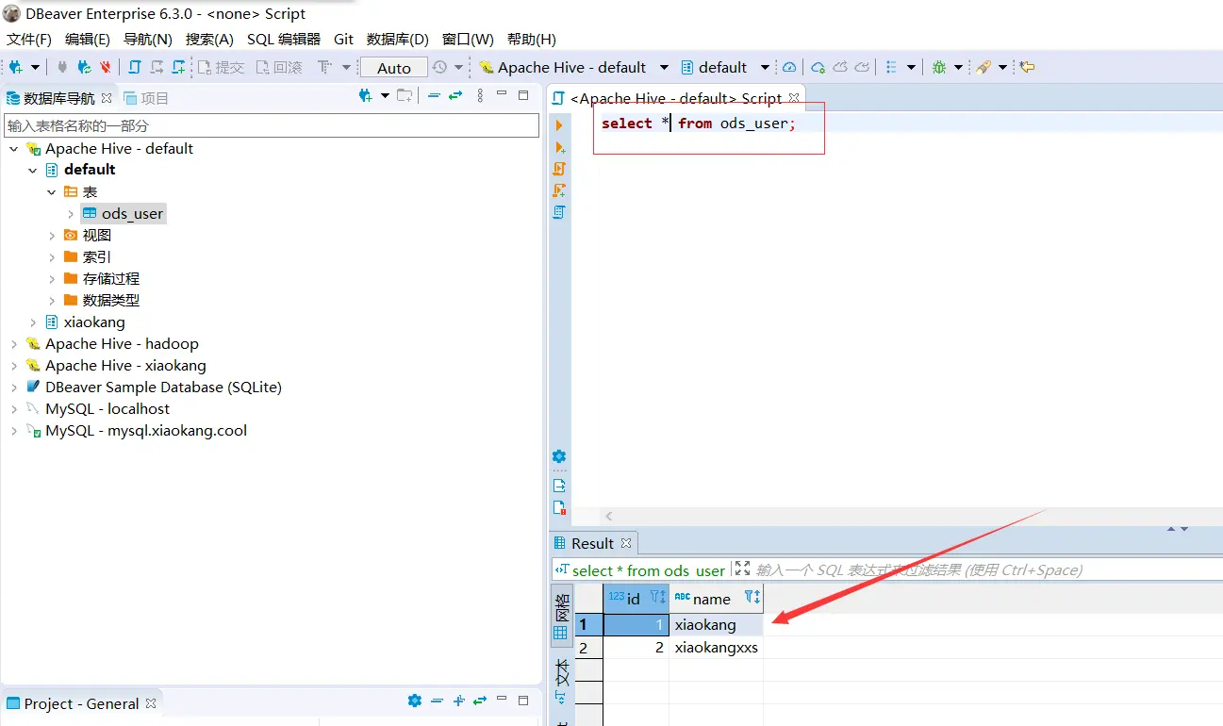The height and width of the screenshot is (726, 1223).
Task: Click the name column sort/filter icon
Action: (752, 597)
